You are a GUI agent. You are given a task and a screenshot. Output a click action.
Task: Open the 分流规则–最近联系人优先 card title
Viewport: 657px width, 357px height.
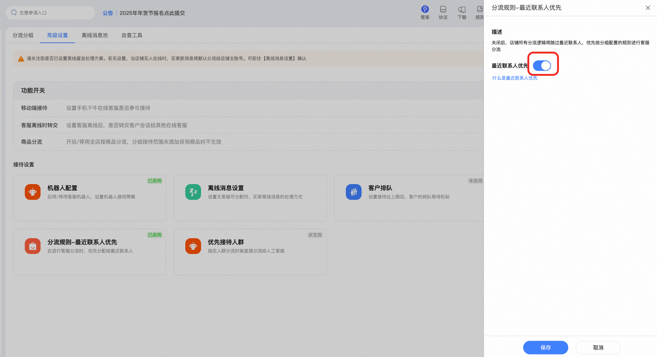pos(82,242)
